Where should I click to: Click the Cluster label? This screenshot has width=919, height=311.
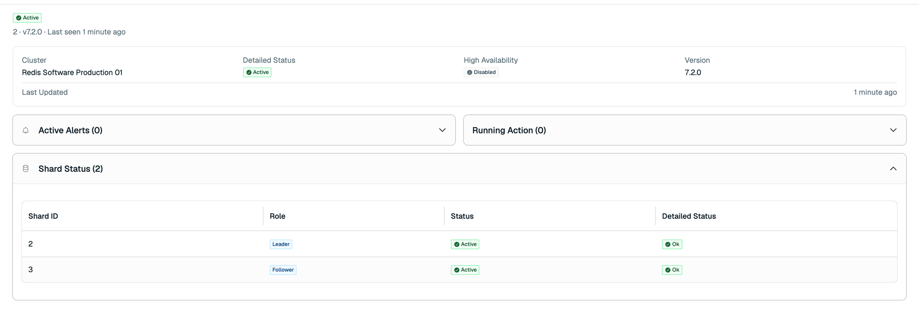[x=34, y=60]
